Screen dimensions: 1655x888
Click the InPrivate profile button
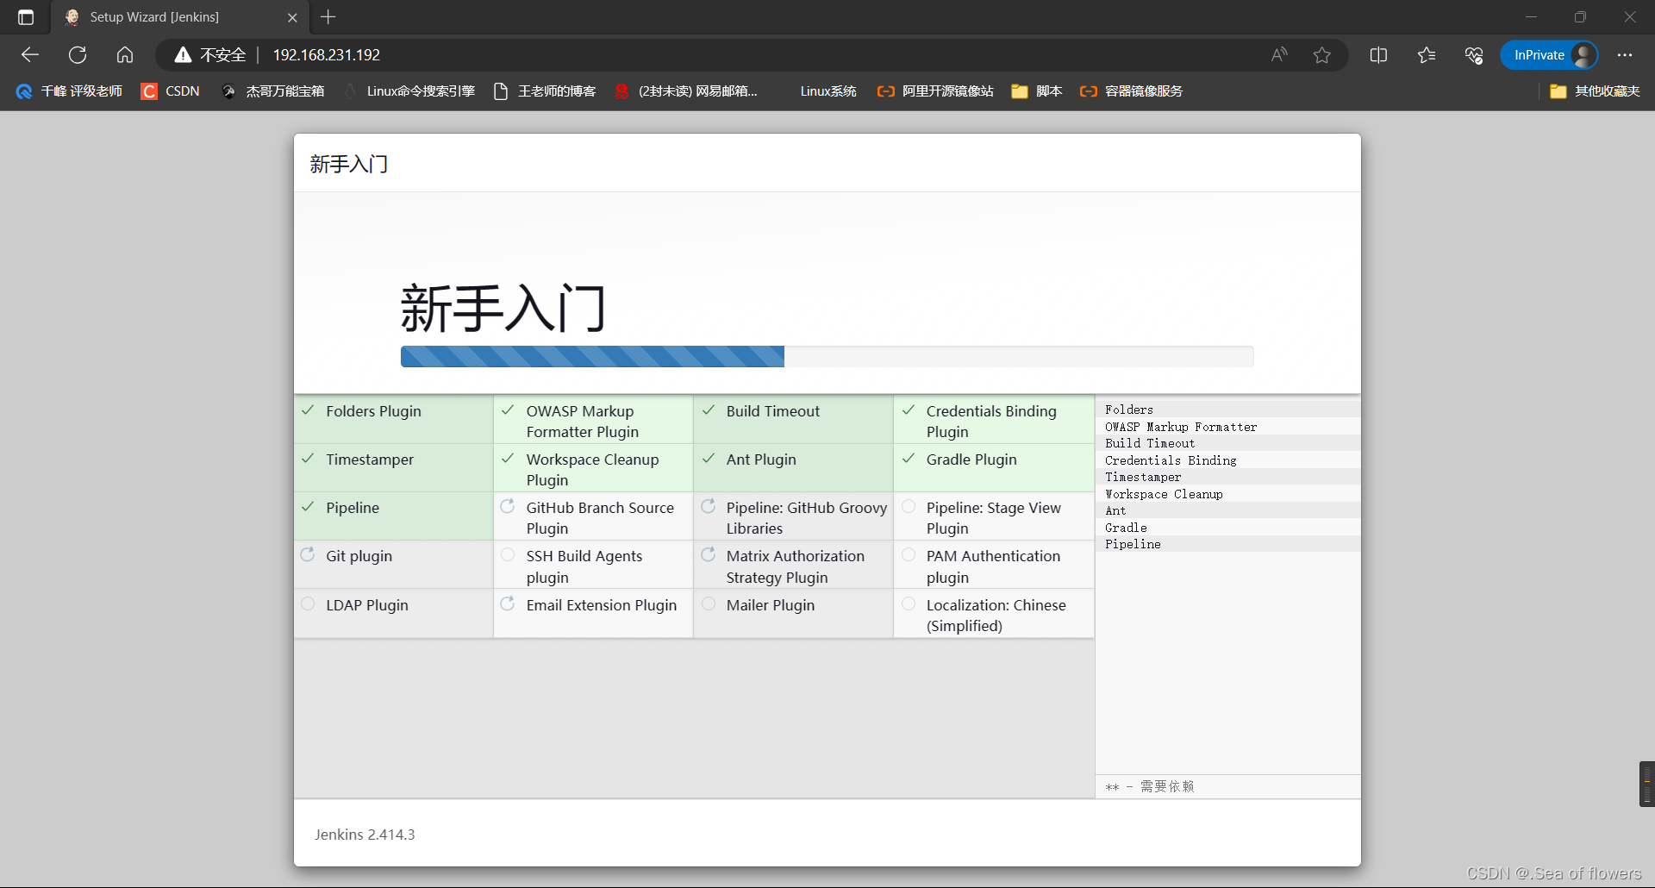[x=1549, y=55]
